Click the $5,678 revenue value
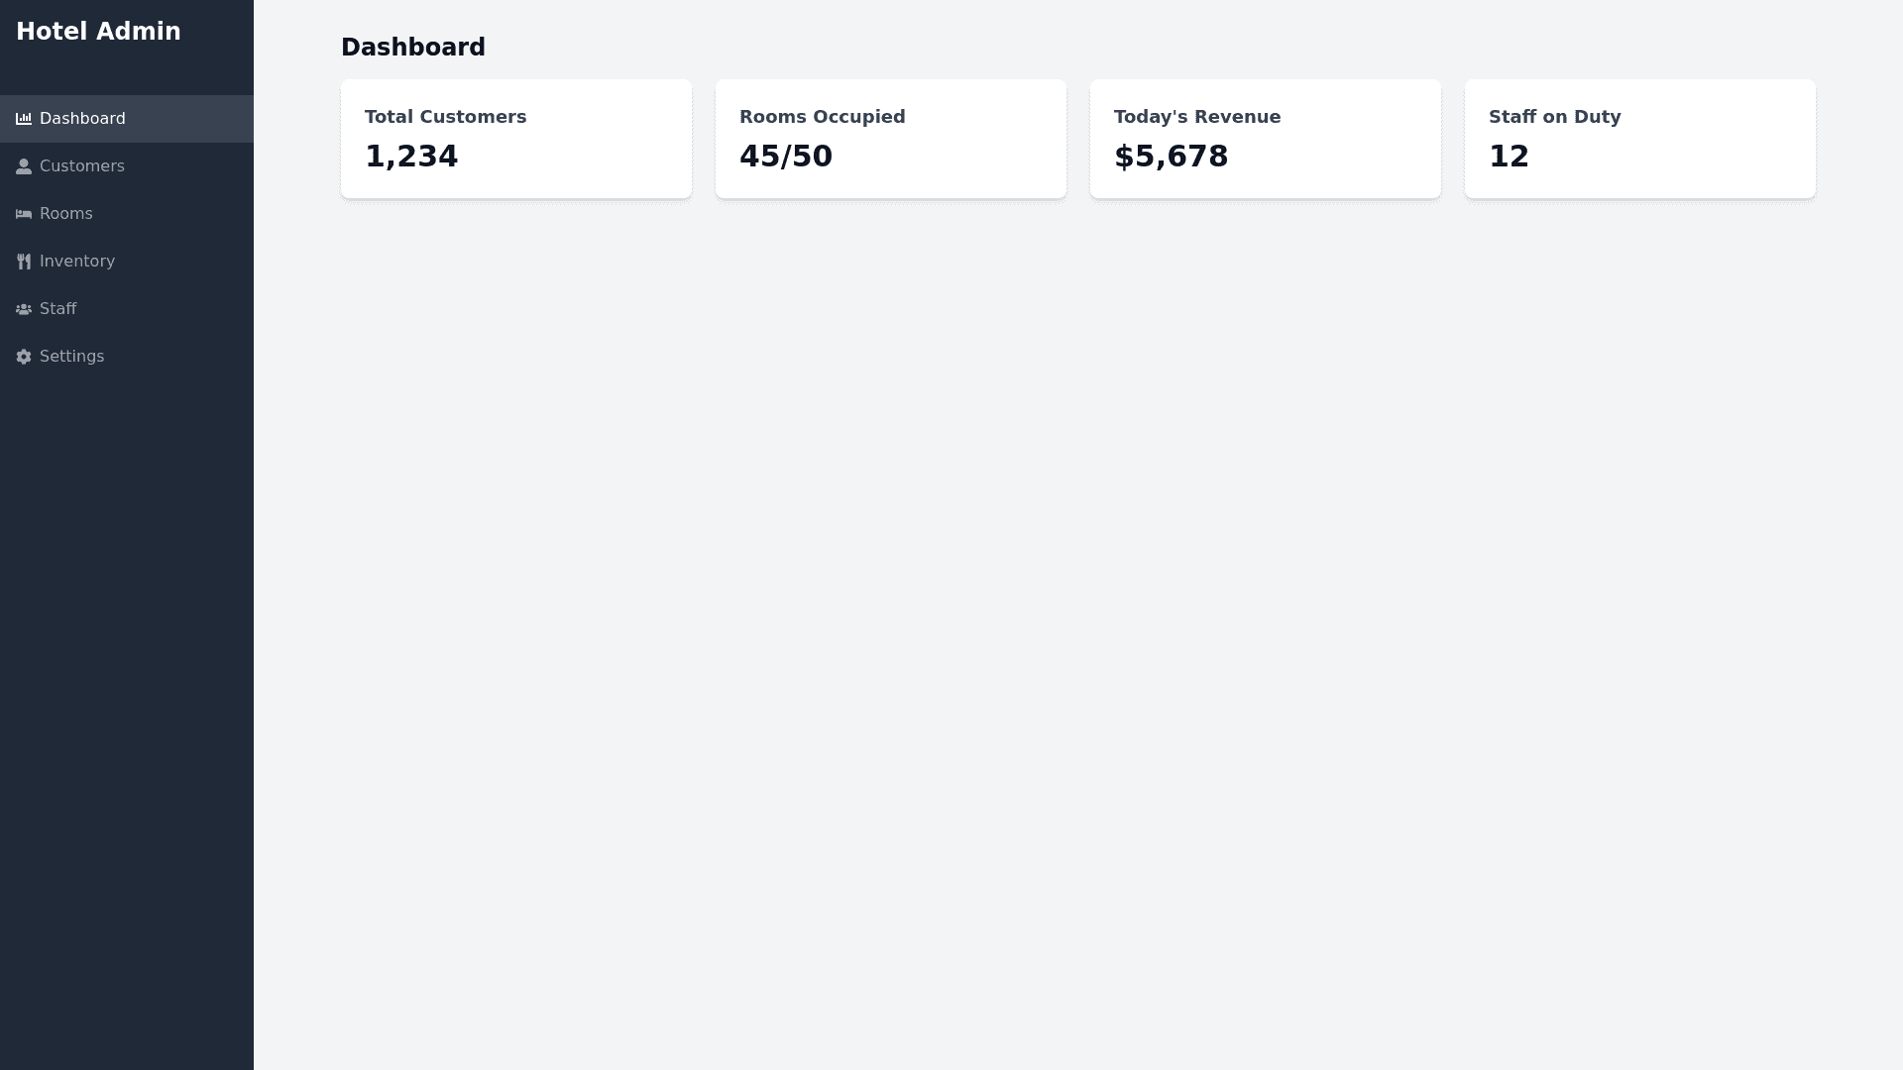Image resolution: width=1903 pixels, height=1070 pixels. (x=1172, y=157)
